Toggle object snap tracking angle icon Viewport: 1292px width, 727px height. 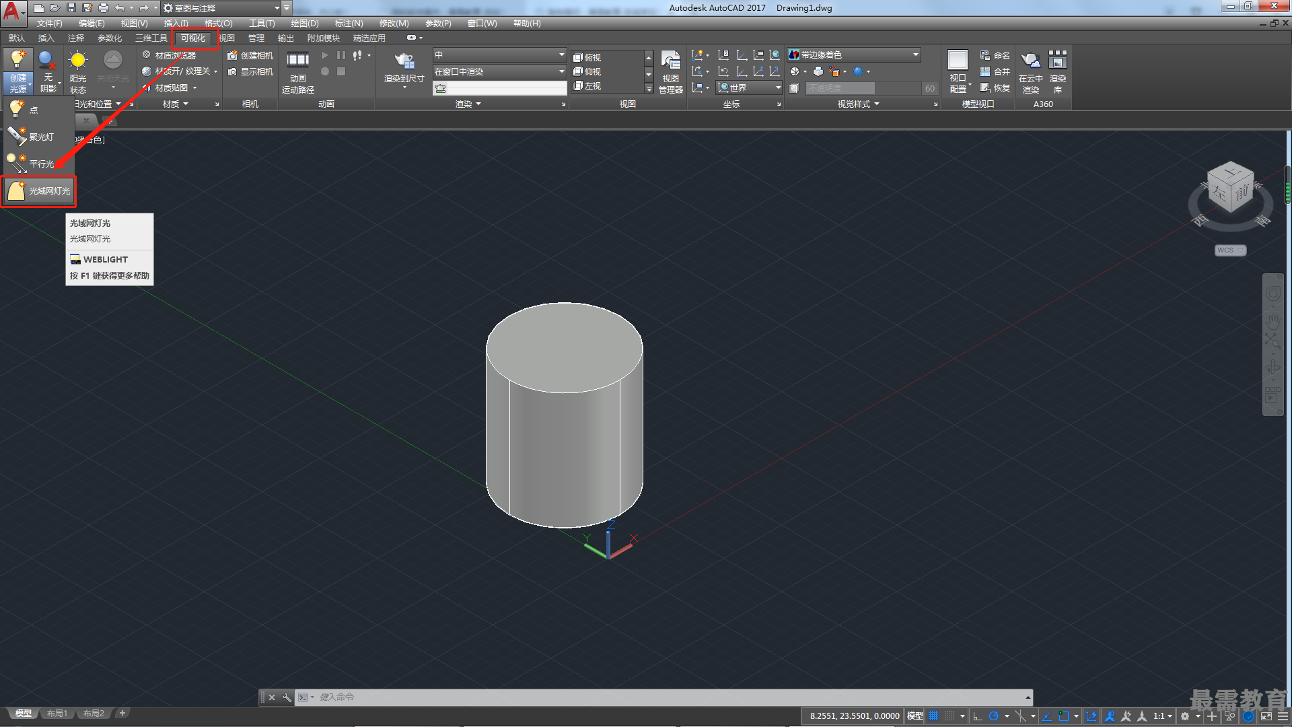coord(1047,716)
